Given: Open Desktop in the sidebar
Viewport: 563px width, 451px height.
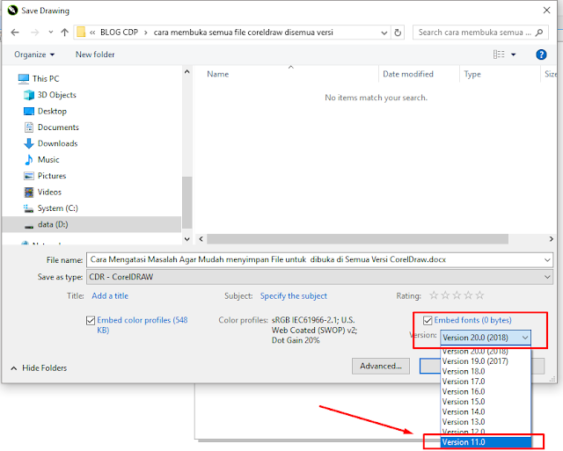Looking at the screenshot, I should (x=52, y=111).
